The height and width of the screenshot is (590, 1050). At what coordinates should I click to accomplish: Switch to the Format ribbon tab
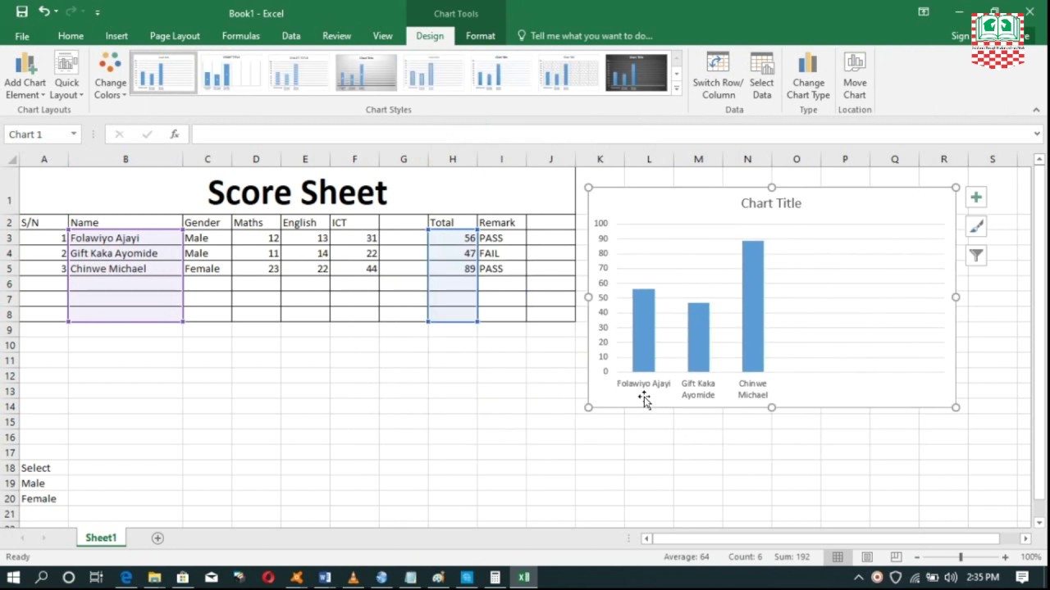point(480,36)
